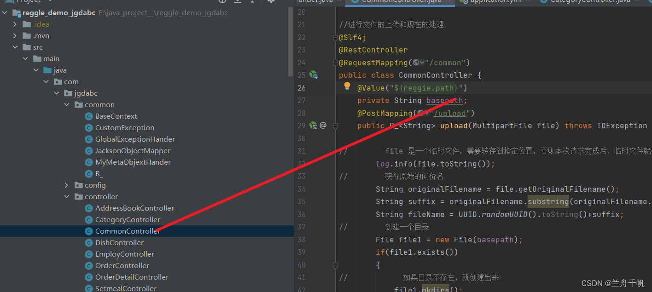This screenshot has height=292, width=652.
Task: Click the @ gutter icon on line 29
Action: click(x=323, y=125)
